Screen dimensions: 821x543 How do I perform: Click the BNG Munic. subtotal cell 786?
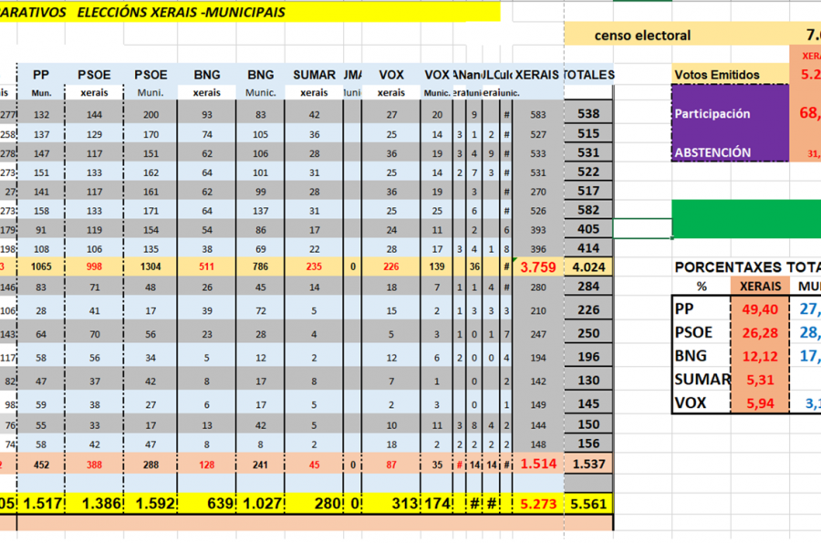click(x=260, y=266)
